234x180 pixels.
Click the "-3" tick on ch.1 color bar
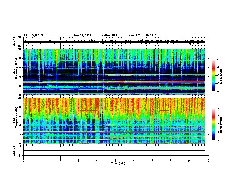218,59
